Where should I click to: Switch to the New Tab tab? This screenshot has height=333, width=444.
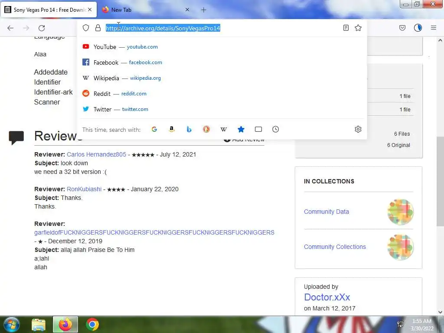pos(146,10)
